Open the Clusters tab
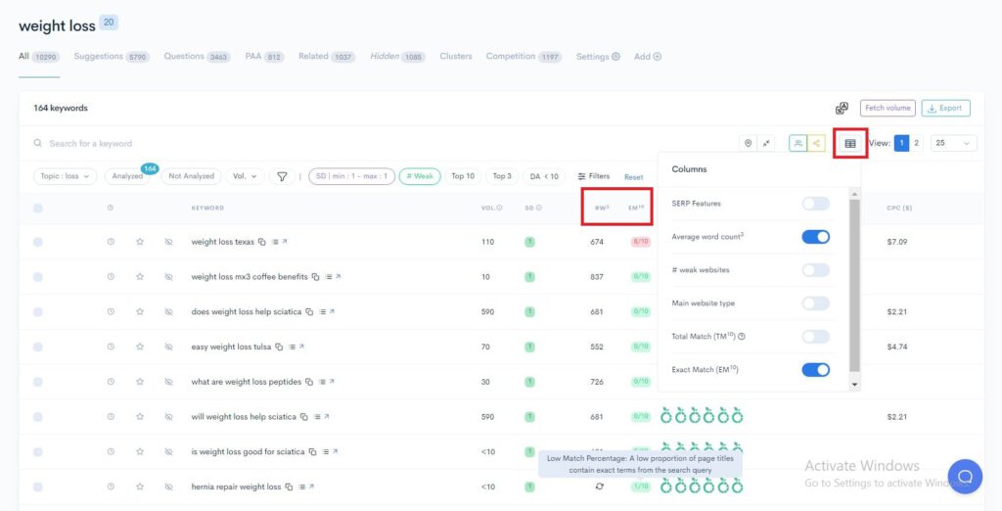This screenshot has width=1002, height=511. 456,56
